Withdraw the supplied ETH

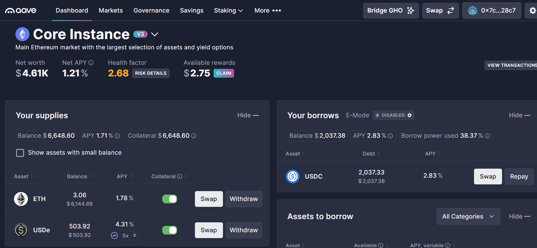coord(244,199)
